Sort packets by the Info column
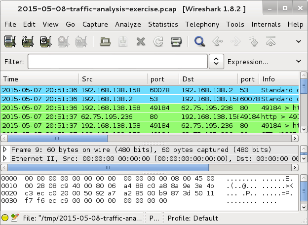This screenshot has height=225, width=308. click(279, 79)
